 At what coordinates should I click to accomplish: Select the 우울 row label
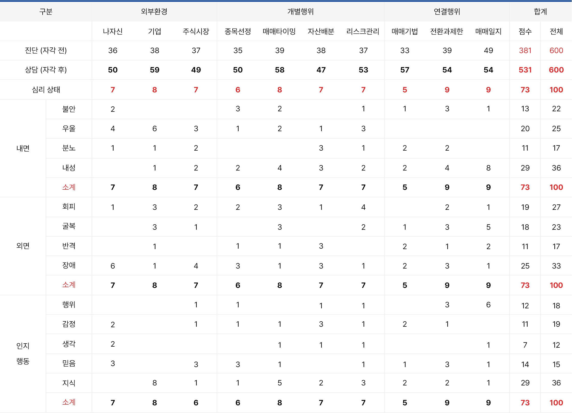pos(69,128)
